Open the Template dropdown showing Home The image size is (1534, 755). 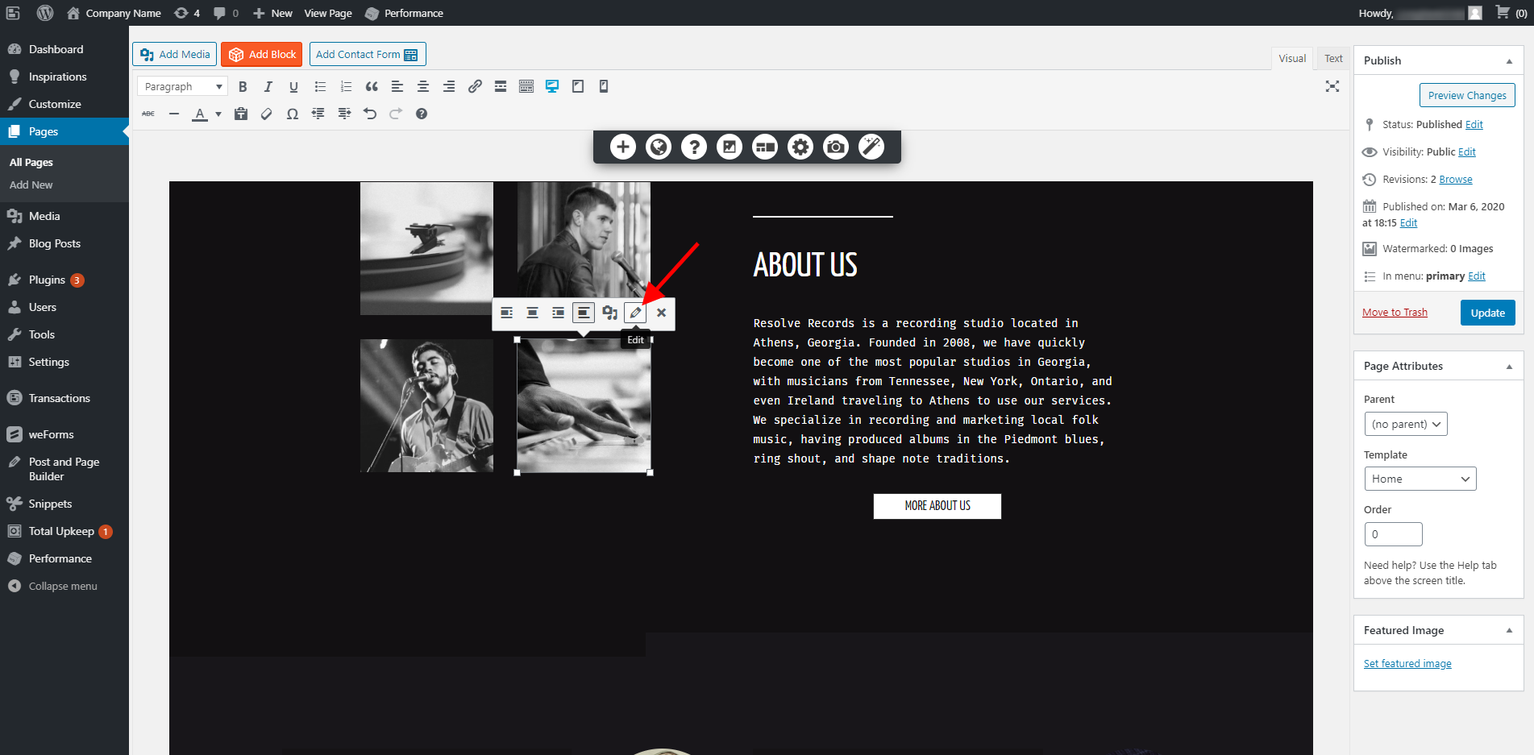point(1420,479)
